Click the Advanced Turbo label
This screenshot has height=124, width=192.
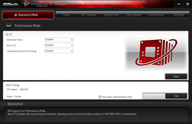[x=14, y=40]
